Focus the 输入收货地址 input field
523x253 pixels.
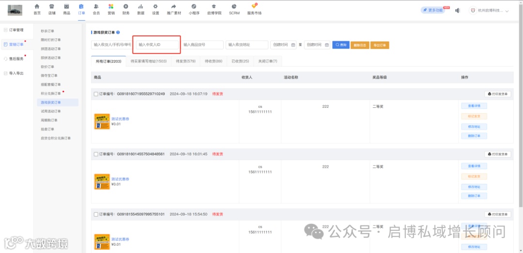[247, 45]
